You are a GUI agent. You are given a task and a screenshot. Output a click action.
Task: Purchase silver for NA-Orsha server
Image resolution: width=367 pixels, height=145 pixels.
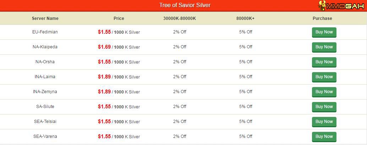(x=324, y=62)
